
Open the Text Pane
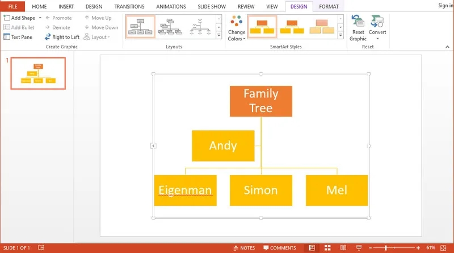coord(18,37)
